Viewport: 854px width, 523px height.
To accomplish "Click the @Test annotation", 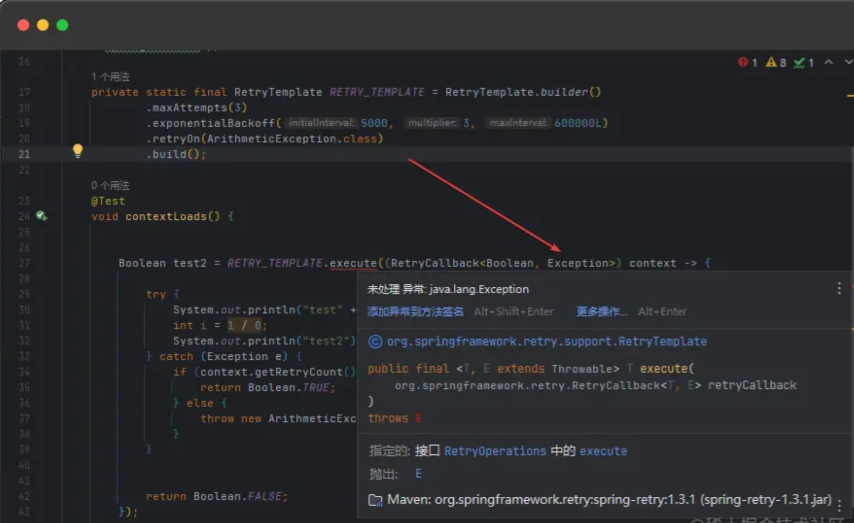I will tap(108, 201).
